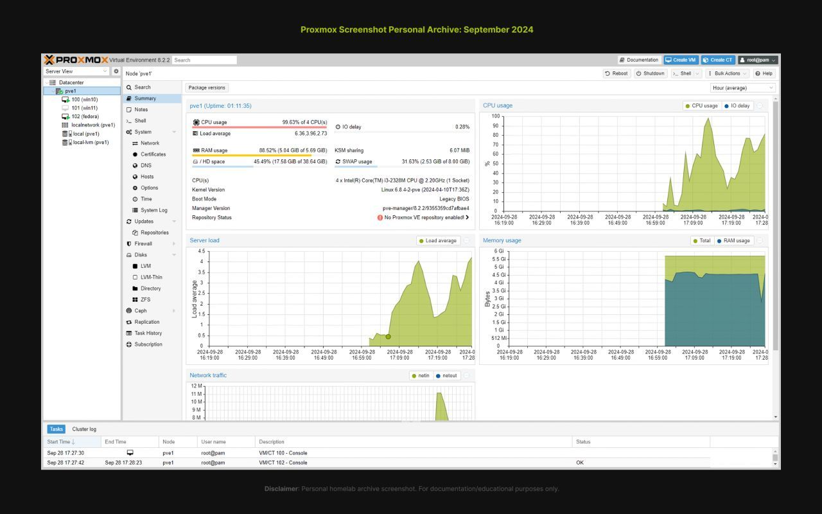Expand the Ceph section arrow

173,311
